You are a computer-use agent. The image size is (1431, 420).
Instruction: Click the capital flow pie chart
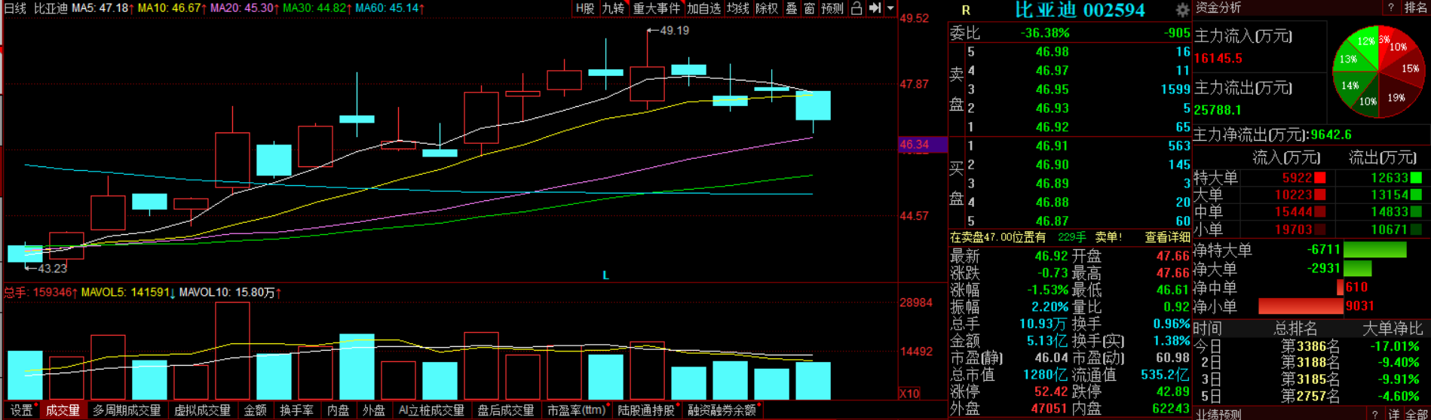1378,72
